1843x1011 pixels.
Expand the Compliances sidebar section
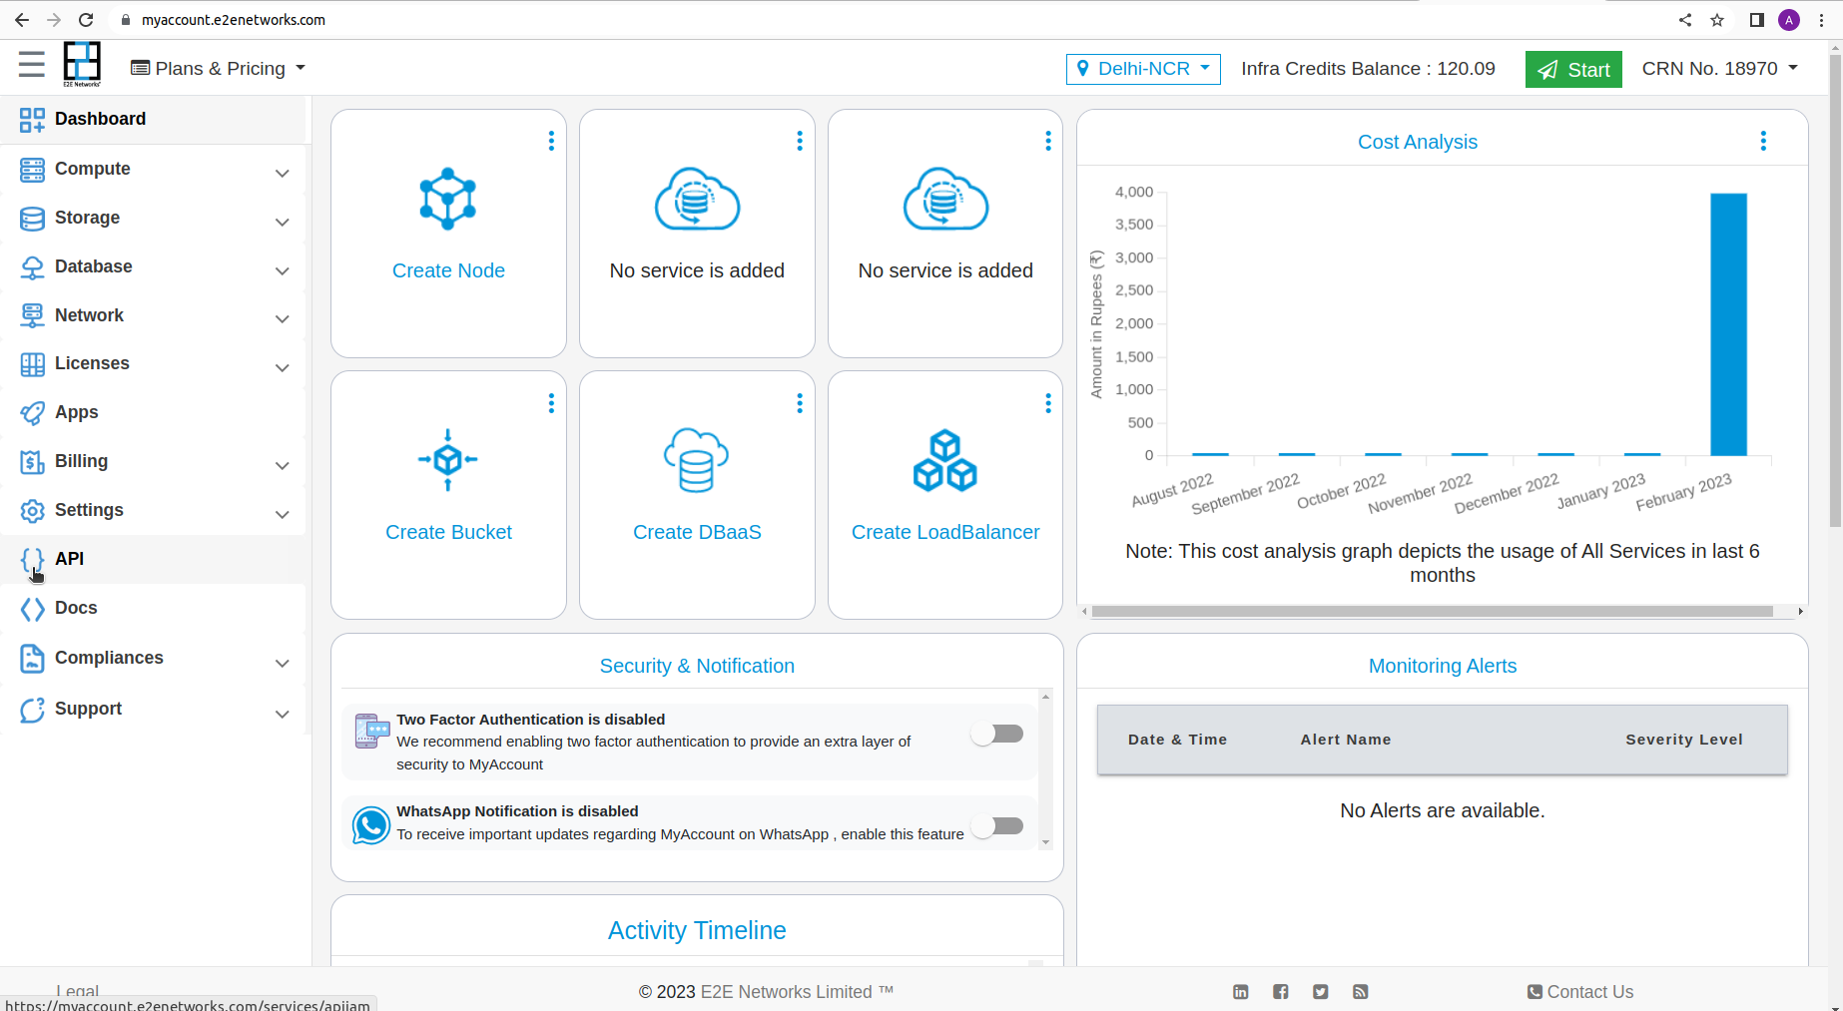pos(154,659)
